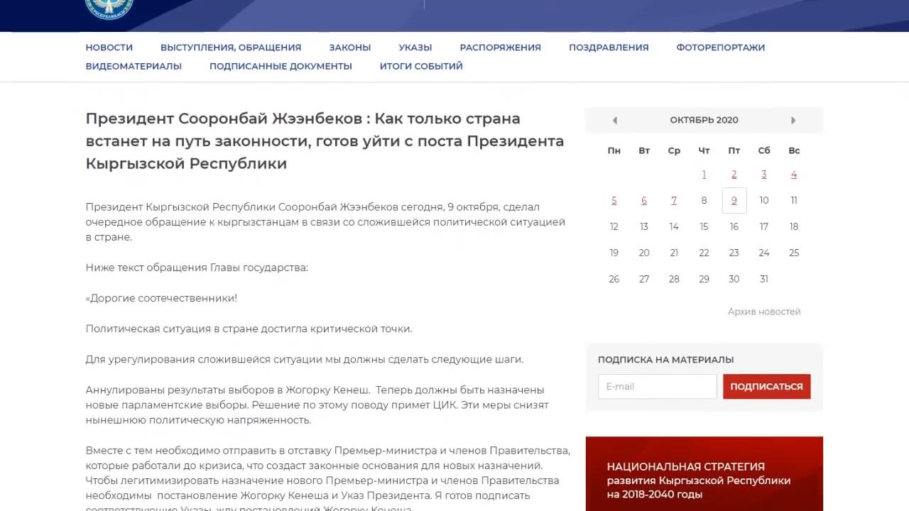Go to next month in calendar
The image size is (909, 511).
click(x=793, y=121)
